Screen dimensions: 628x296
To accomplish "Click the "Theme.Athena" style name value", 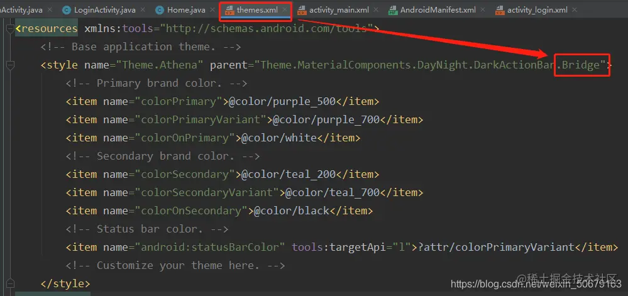I will [160, 65].
